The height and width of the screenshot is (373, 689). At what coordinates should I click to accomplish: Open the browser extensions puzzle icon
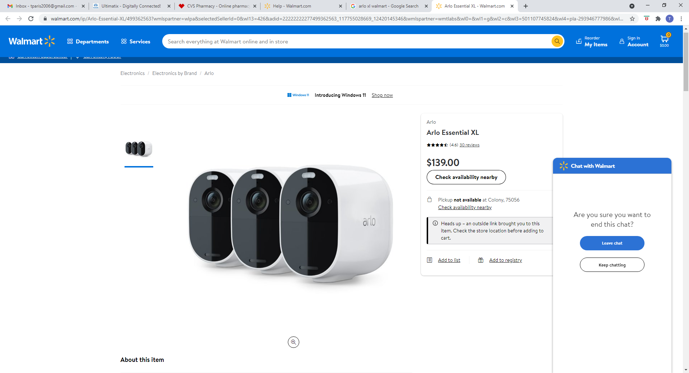click(658, 19)
